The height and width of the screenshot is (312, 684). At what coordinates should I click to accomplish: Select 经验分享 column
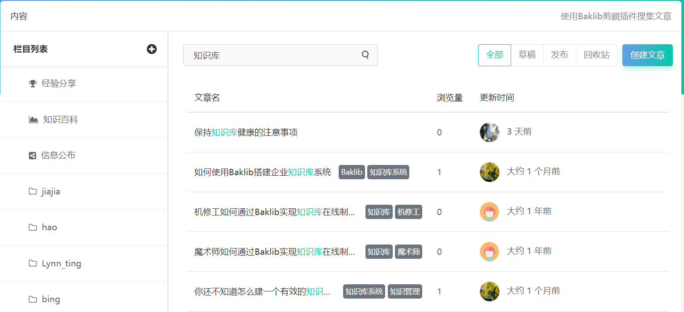click(x=84, y=84)
